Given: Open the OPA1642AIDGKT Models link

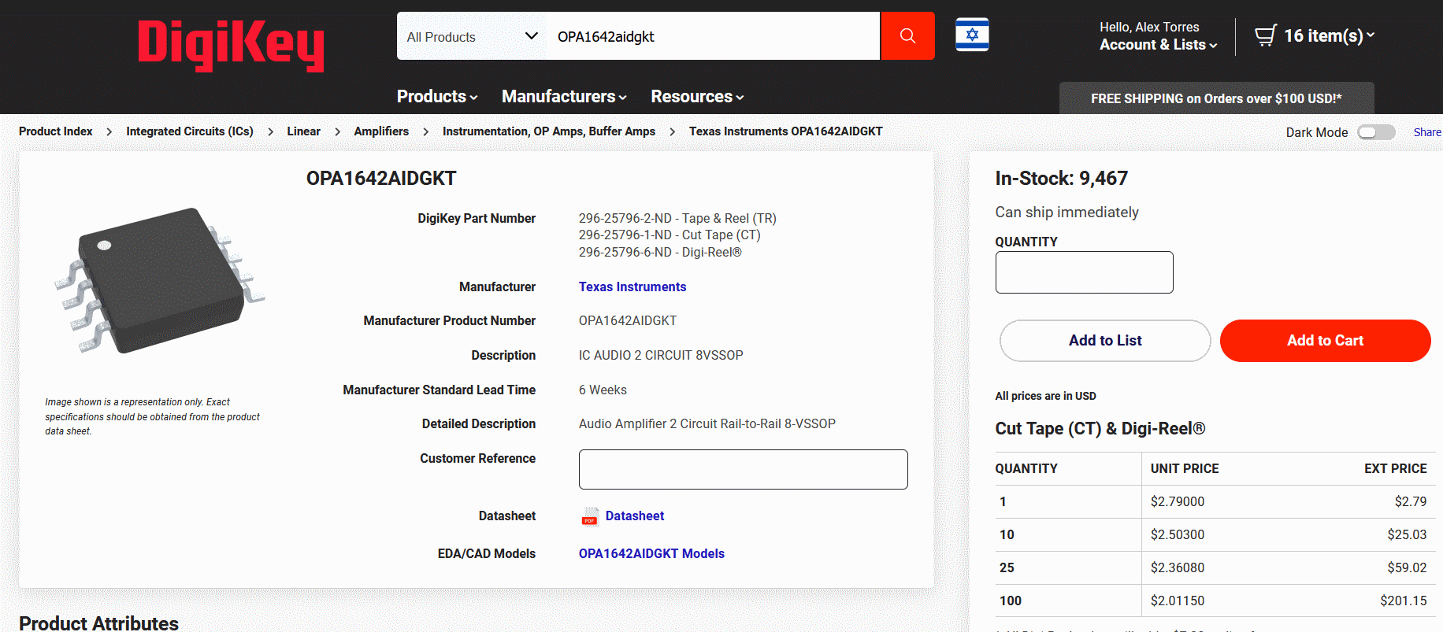Looking at the screenshot, I should point(651,553).
